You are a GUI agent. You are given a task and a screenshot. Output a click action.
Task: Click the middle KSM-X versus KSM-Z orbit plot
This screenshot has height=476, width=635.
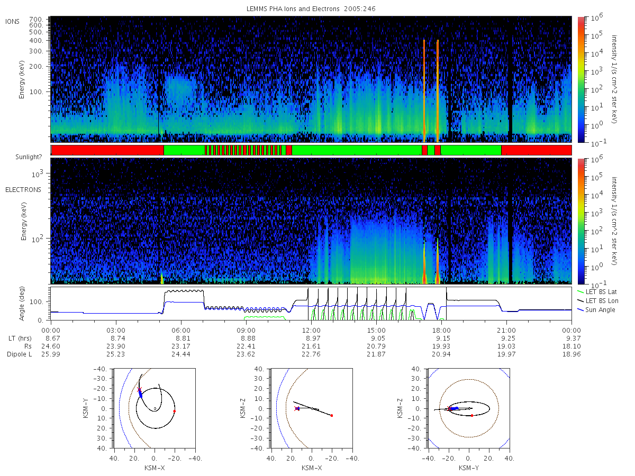tap(311, 408)
